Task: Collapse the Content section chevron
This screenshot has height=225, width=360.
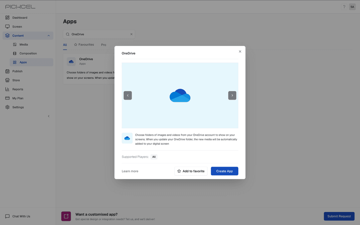Action: click(49, 36)
